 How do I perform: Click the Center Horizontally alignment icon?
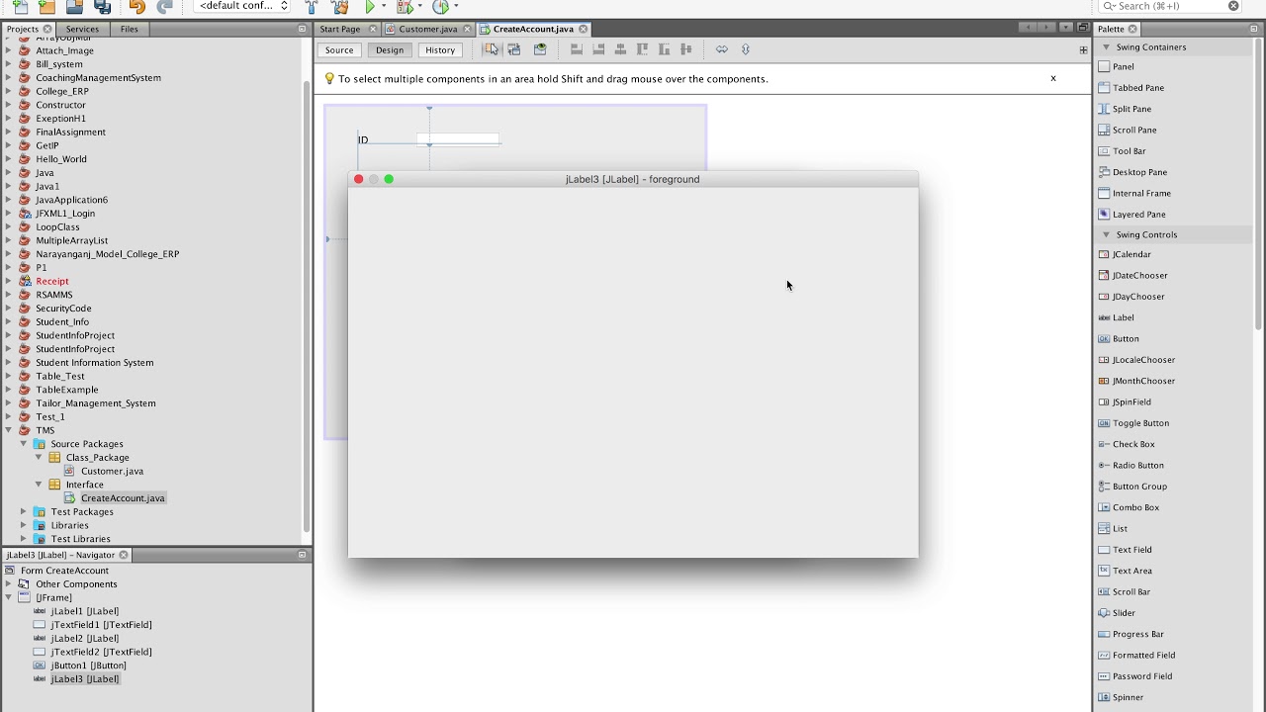620,49
